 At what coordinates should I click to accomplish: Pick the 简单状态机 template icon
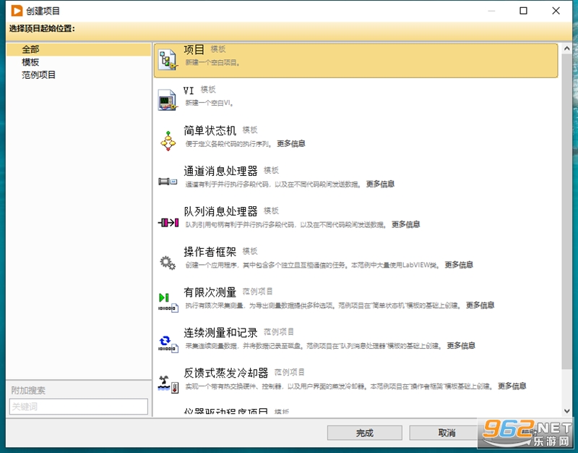pos(168,140)
